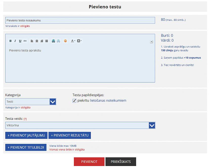
Task: Toggle strikethrough formatting in editor toolbar
Action: [25, 41]
